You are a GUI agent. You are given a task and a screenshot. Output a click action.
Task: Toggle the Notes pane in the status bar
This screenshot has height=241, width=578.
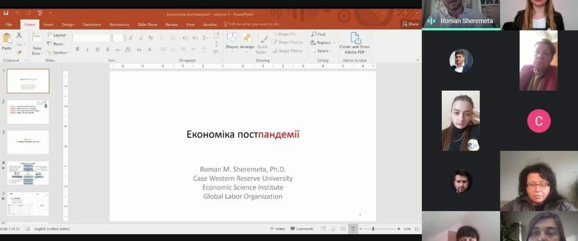pyautogui.click(x=277, y=229)
